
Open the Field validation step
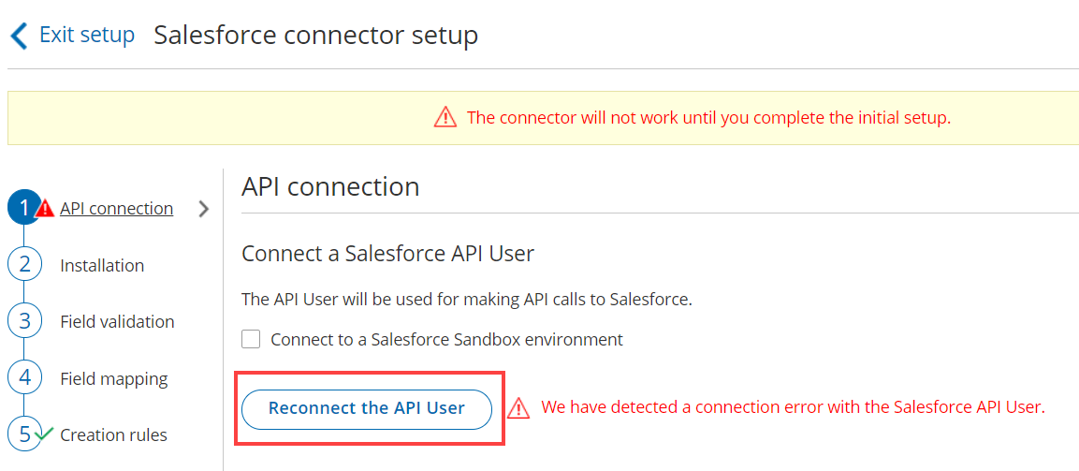click(117, 322)
